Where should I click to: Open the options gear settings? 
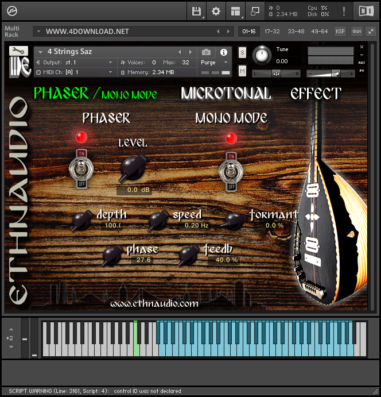pos(216,11)
